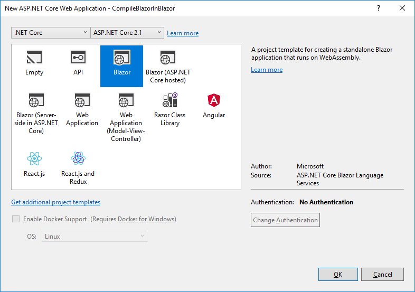Select the Angular template icon
Viewport: 415px width, 292px height.
click(214, 100)
